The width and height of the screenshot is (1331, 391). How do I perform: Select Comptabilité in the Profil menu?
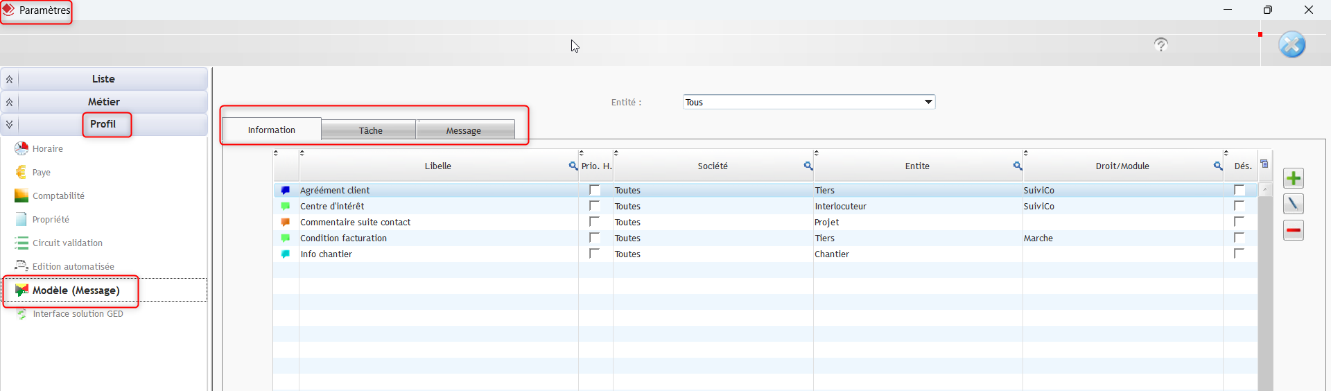(58, 195)
